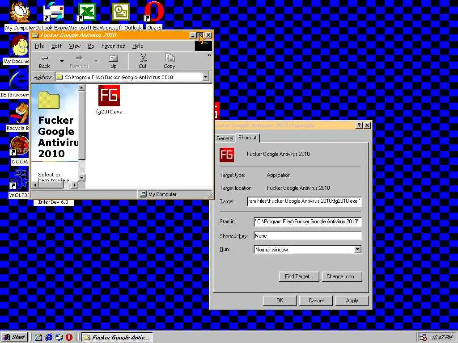Expand toolbar overflow chevron
The image size is (458, 343).
(209, 55)
